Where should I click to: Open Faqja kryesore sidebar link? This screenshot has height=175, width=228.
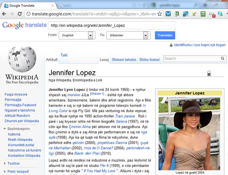[x=16, y=94]
